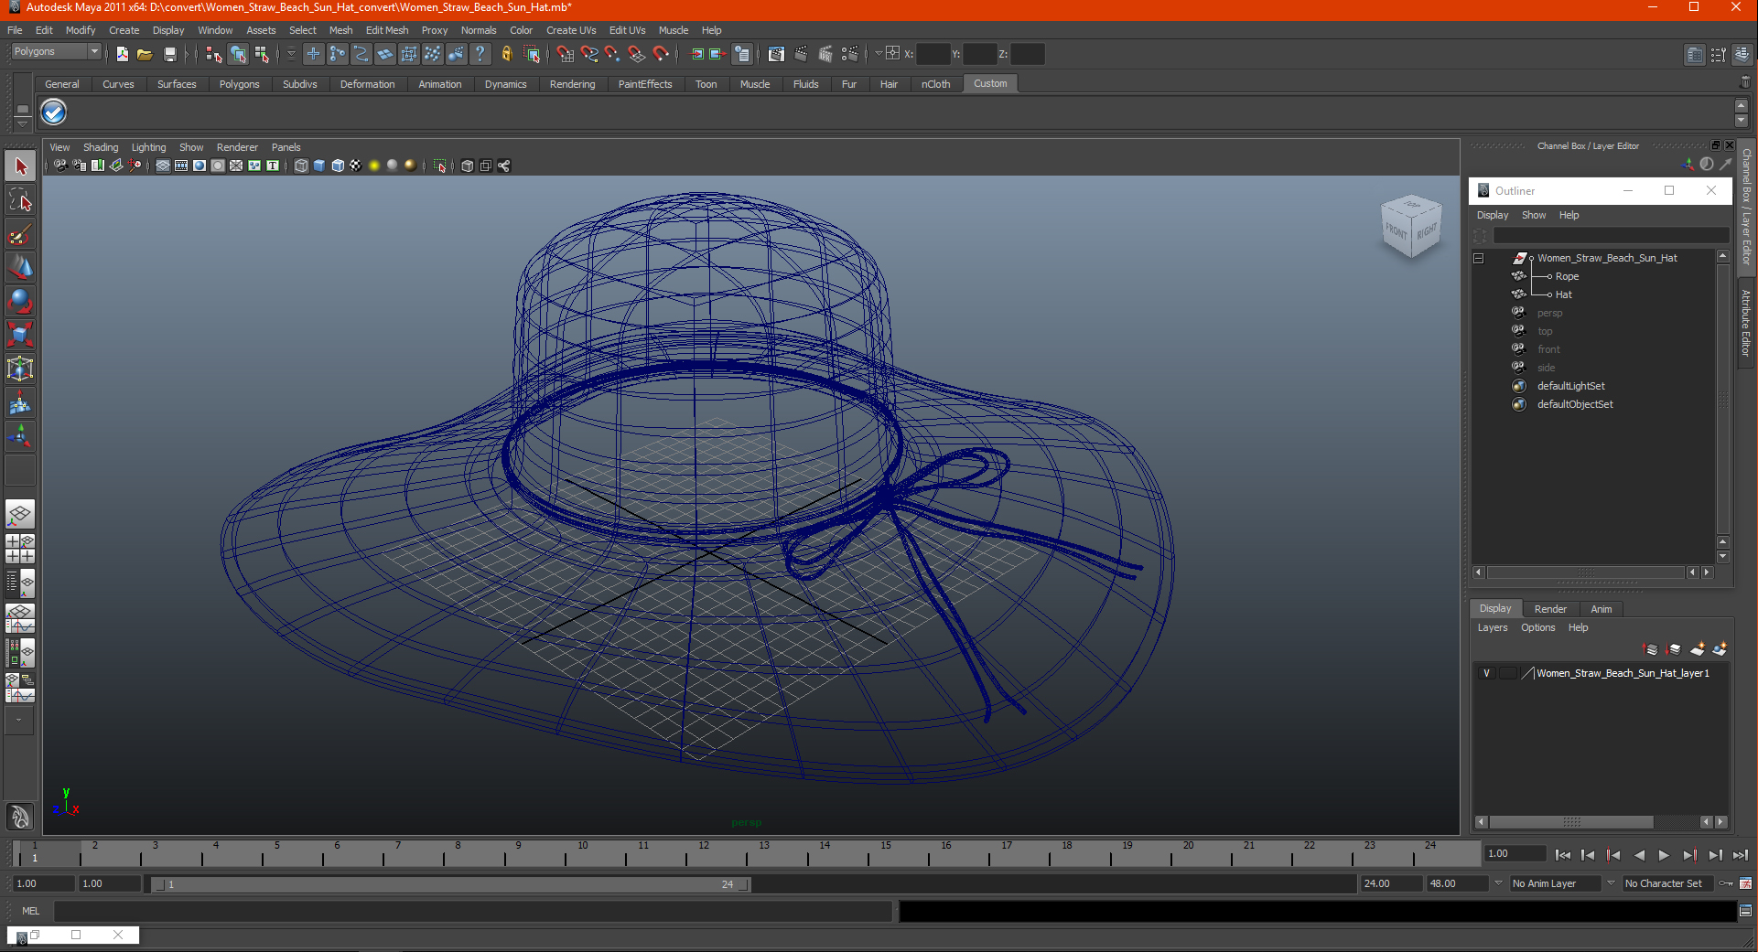Open the Render Settings clapperboard icon

(848, 54)
